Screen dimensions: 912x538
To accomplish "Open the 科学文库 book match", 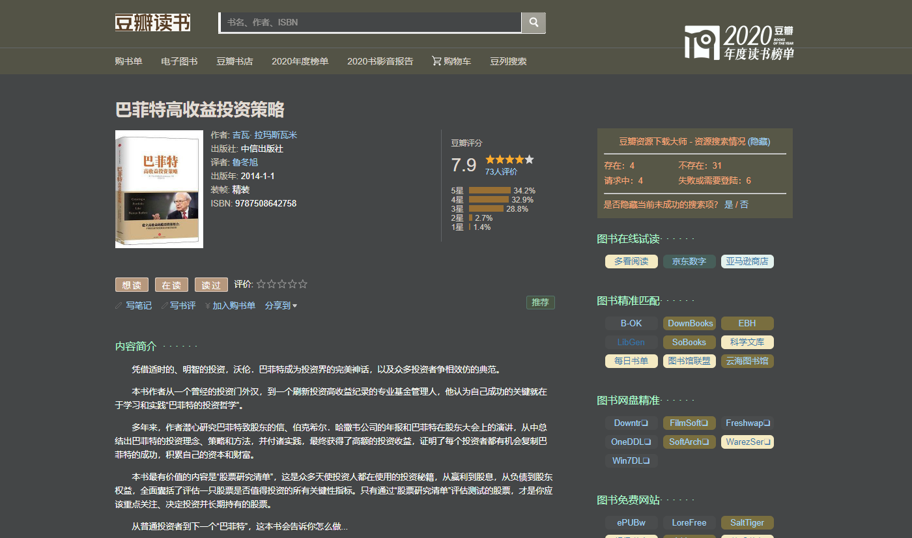I will [x=747, y=342].
